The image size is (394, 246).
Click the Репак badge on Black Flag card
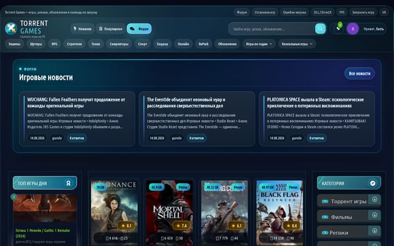[293, 187]
